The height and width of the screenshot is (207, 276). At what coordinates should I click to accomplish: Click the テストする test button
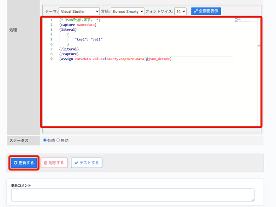[x=86, y=163]
